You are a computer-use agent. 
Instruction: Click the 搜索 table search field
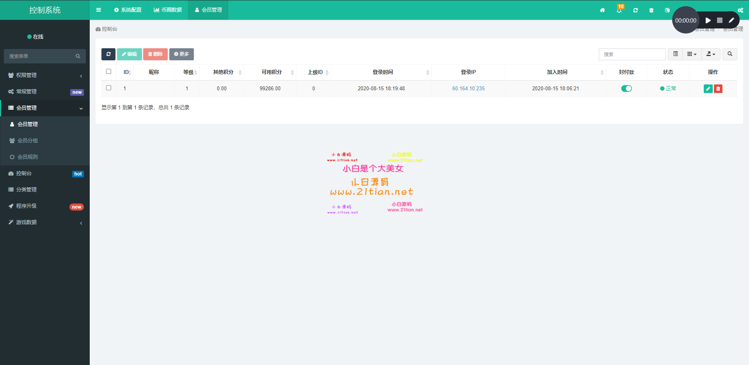(632, 54)
